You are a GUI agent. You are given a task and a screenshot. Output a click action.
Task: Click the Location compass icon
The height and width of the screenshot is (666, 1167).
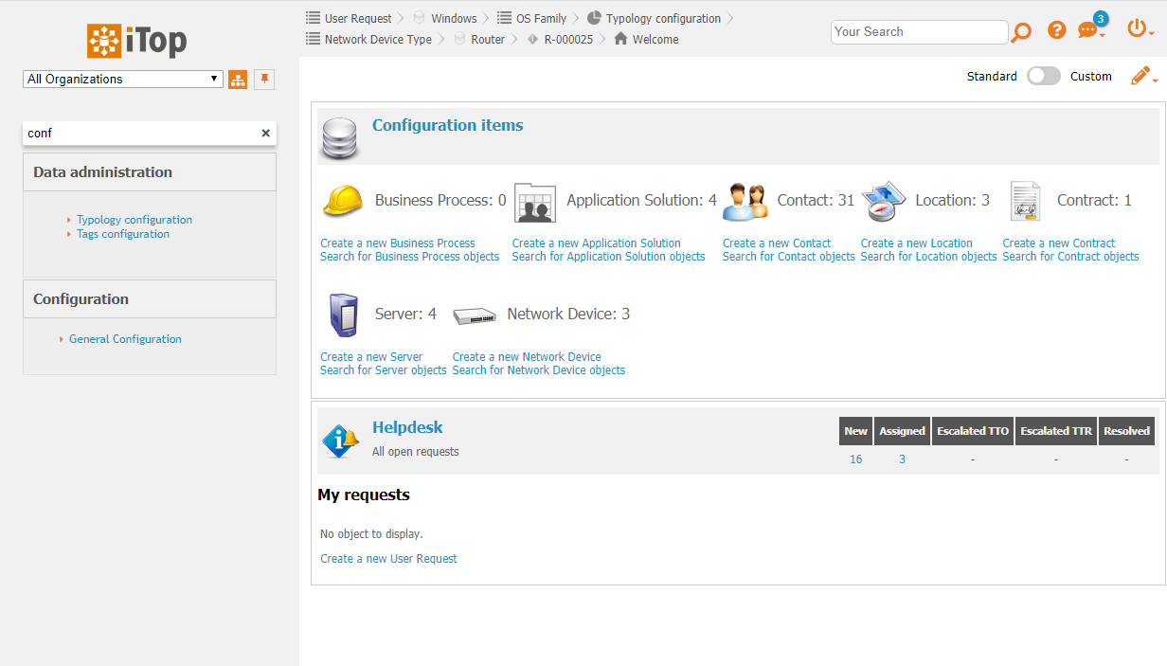[883, 201]
